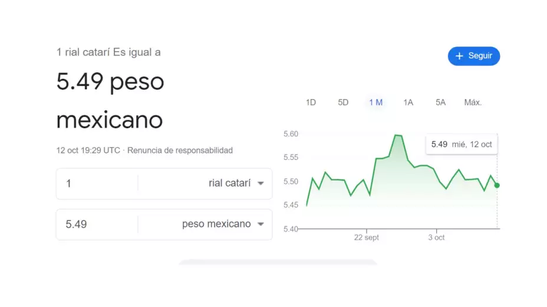547x307 pixels.
Task: Click the '1 rial catarí Es igual a' text
Action: pos(108,52)
